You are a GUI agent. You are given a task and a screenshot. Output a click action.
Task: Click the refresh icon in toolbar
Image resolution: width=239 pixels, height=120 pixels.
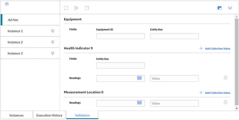click(x=66, y=8)
